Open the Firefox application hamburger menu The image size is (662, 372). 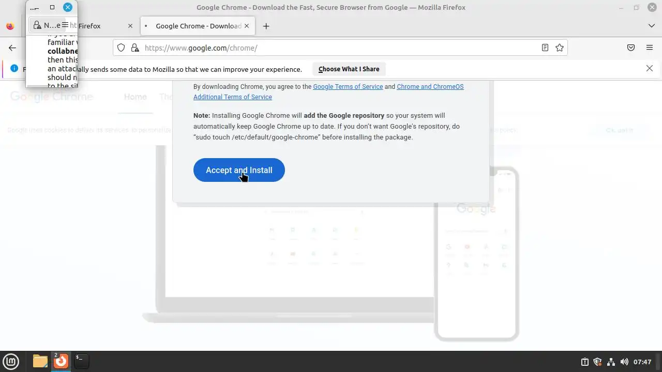pyautogui.click(x=650, y=48)
